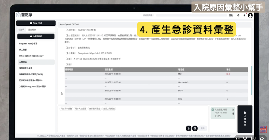This screenshot has height=140, width=269.
Task: Click the YouTube share arrow icon
Action: point(262,138)
